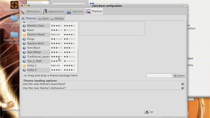
Task: Click the sobriety rating stars for Square-dock
Action: click(x=69, y=43)
